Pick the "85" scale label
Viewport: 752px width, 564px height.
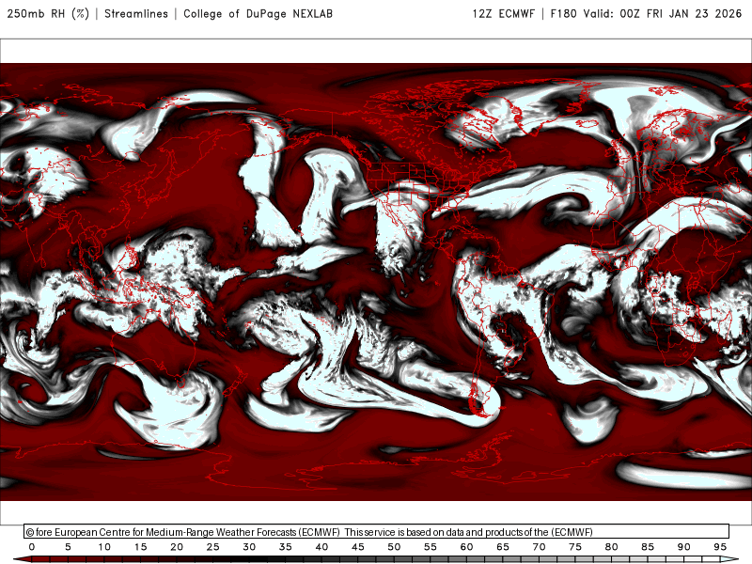(648, 547)
